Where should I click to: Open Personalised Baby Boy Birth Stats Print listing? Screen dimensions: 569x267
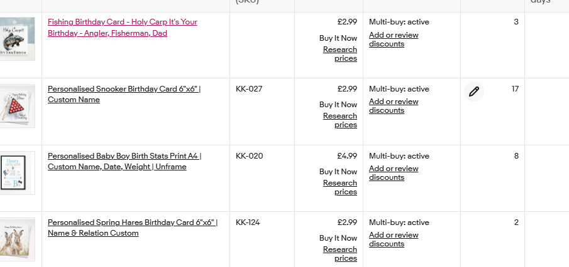pos(124,161)
